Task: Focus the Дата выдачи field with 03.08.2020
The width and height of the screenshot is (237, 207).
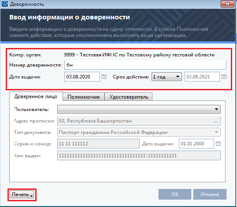Action: coord(82,77)
